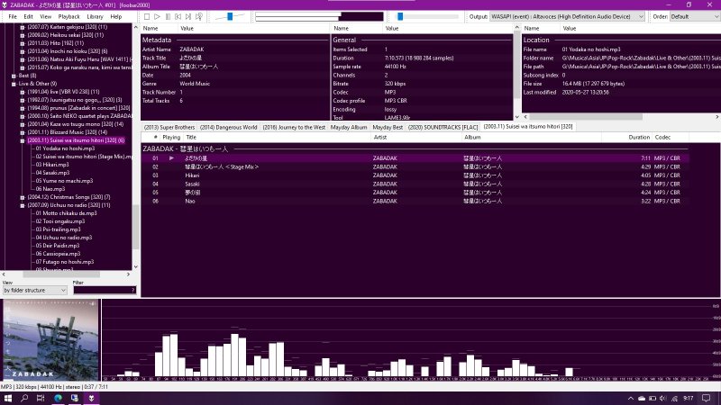
Task: Click the volume slider handle
Action: click(230, 16)
